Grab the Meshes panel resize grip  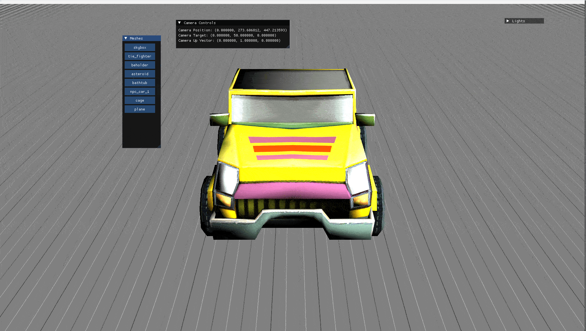click(x=159, y=147)
